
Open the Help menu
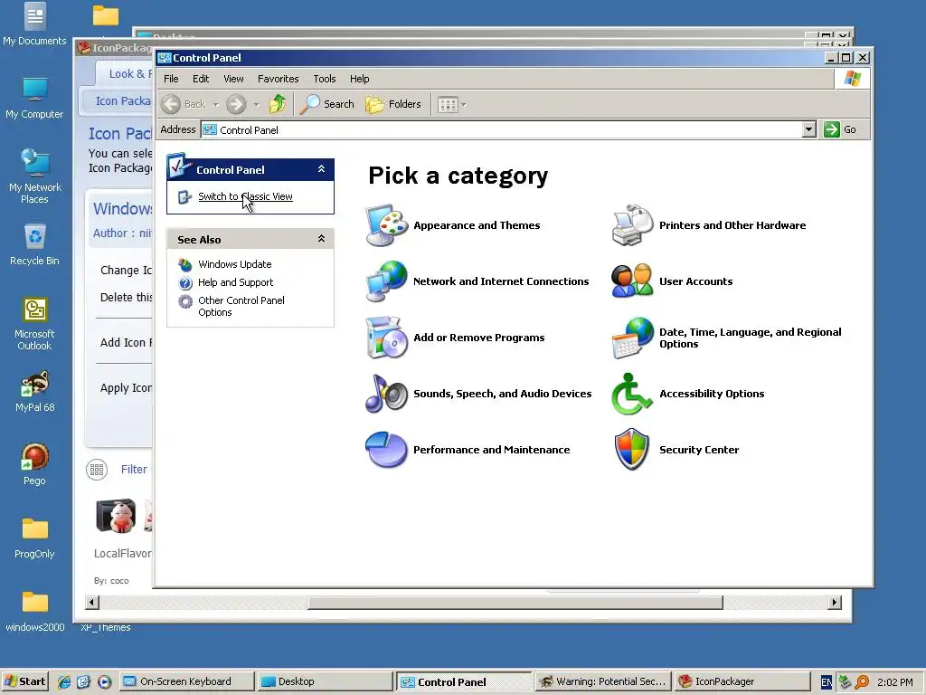tap(359, 79)
